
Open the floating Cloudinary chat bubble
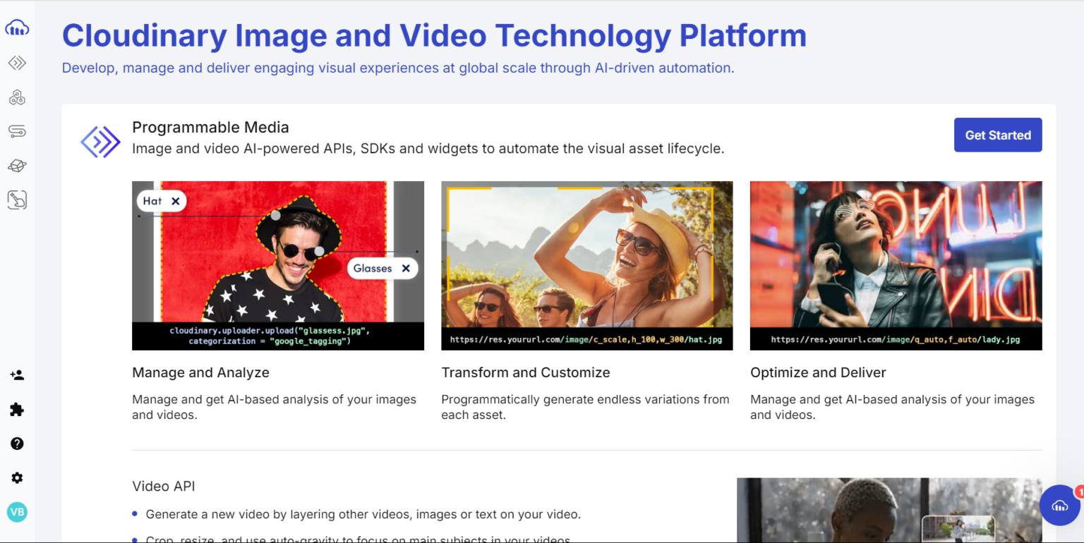click(x=1060, y=505)
